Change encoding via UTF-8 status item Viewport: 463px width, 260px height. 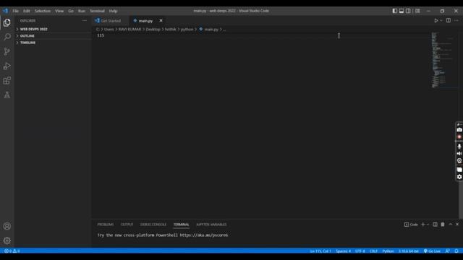point(360,251)
